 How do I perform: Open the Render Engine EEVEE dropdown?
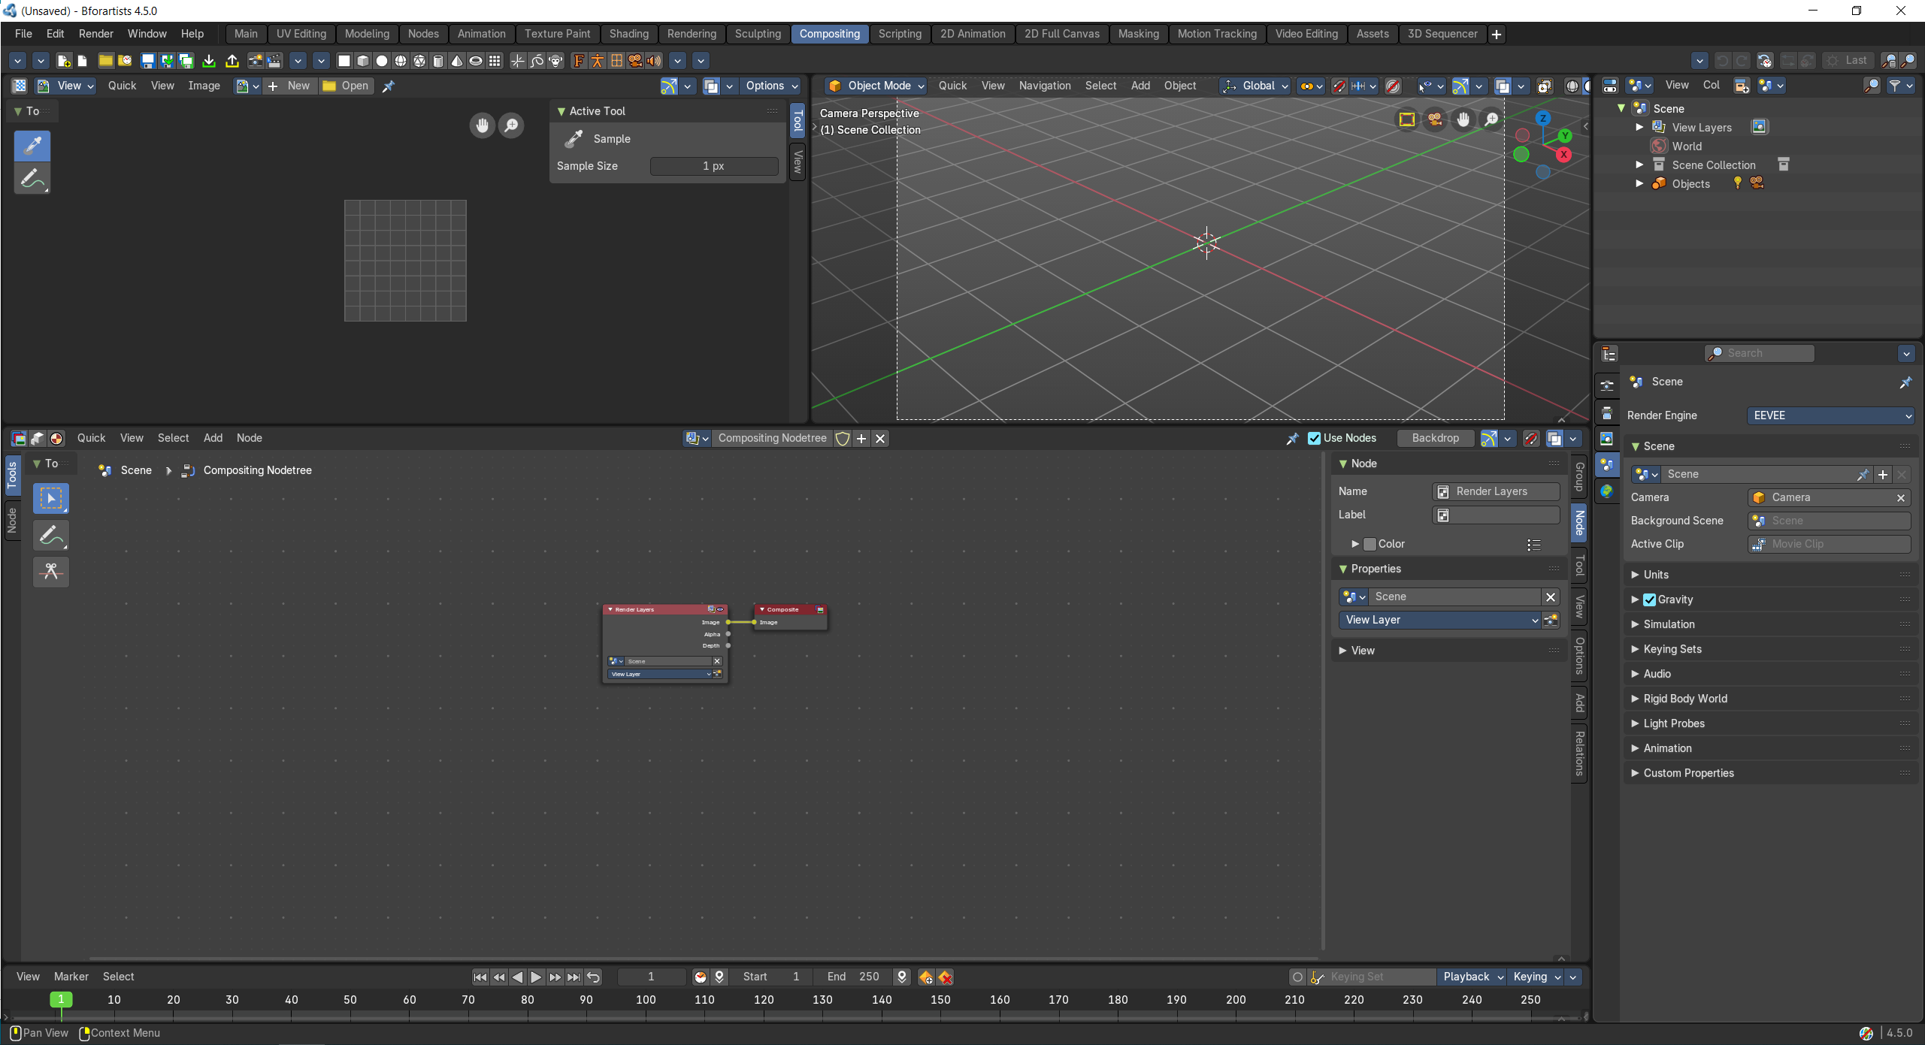[x=1830, y=415]
